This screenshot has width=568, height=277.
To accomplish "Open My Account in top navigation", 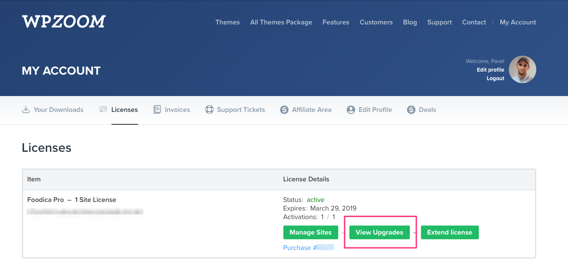I will 518,22.
